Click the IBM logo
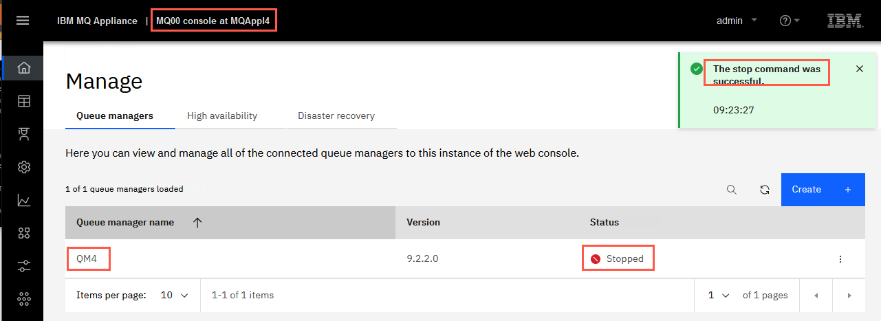 [845, 21]
